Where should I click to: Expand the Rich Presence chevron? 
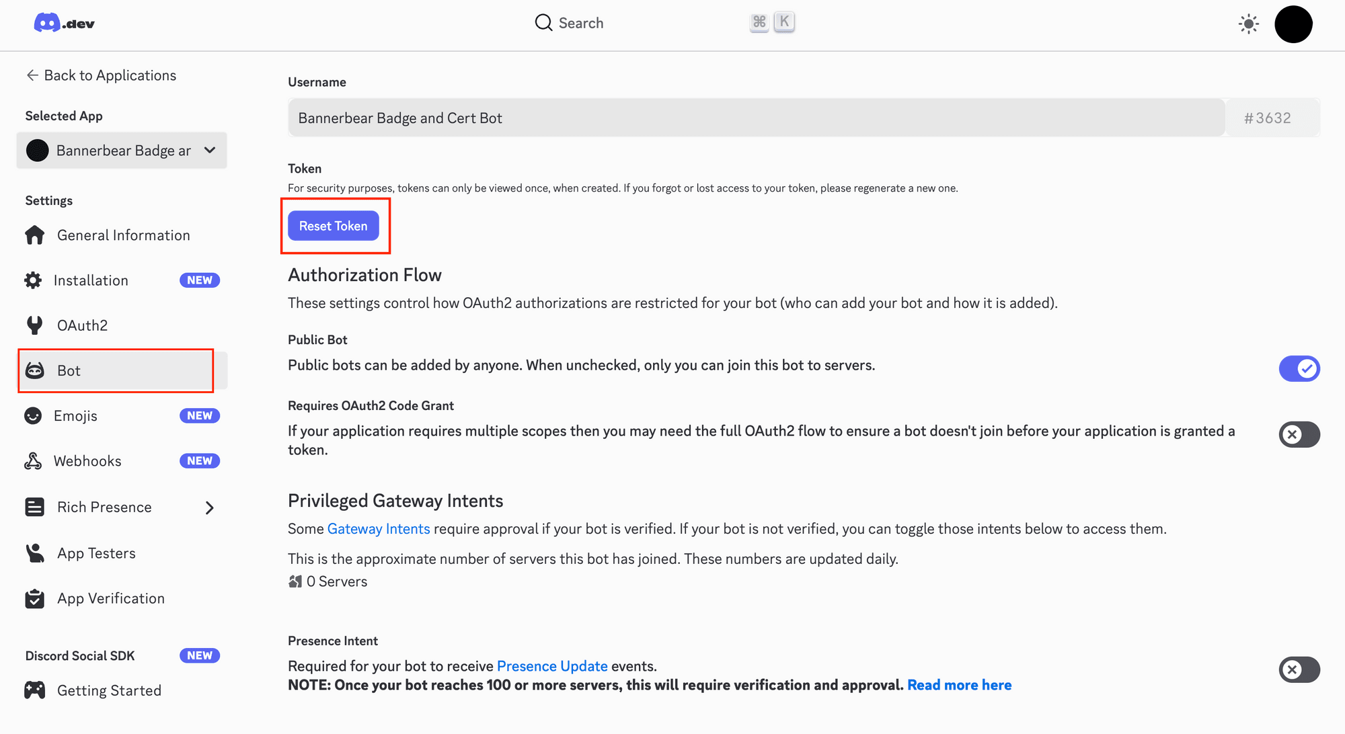click(209, 507)
